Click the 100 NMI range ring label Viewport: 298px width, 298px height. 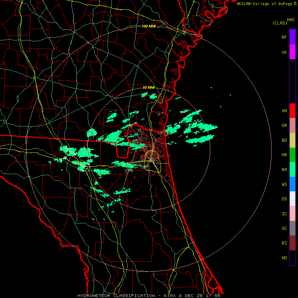[x=149, y=26]
